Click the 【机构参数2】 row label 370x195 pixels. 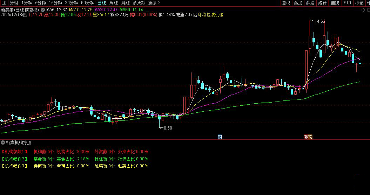click(x=14, y=159)
